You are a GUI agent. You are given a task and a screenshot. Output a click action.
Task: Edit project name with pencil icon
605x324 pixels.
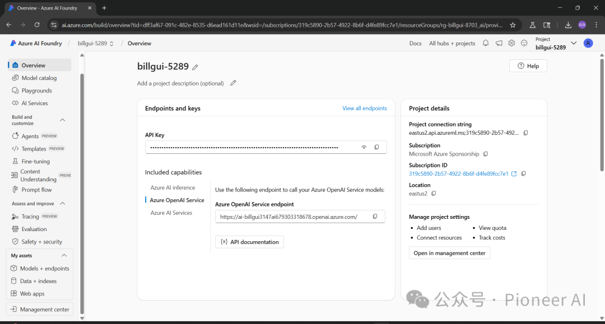click(196, 67)
